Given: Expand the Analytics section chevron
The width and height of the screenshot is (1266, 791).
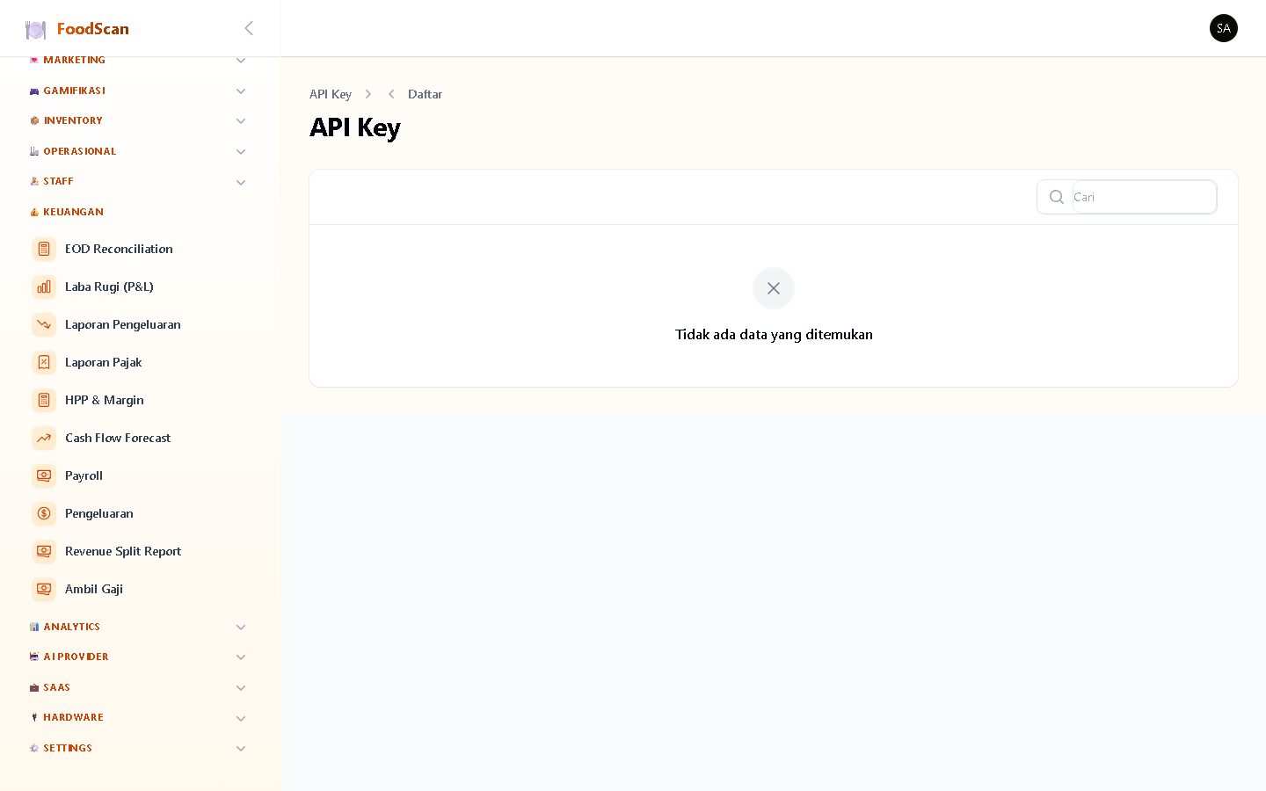Looking at the screenshot, I should pyautogui.click(x=241, y=628).
